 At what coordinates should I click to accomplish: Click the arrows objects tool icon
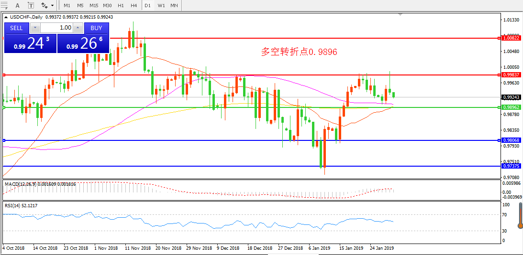pyautogui.click(x=45, y=5)
